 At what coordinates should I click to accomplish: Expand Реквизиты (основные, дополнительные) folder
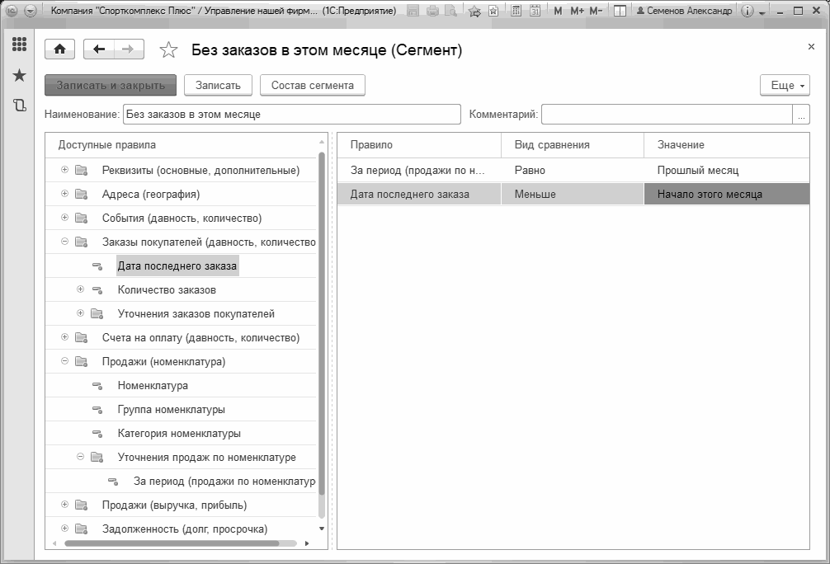click(64, 170)
